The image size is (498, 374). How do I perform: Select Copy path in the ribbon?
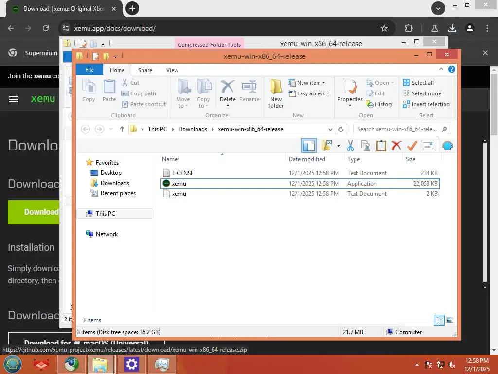[139, 93]
